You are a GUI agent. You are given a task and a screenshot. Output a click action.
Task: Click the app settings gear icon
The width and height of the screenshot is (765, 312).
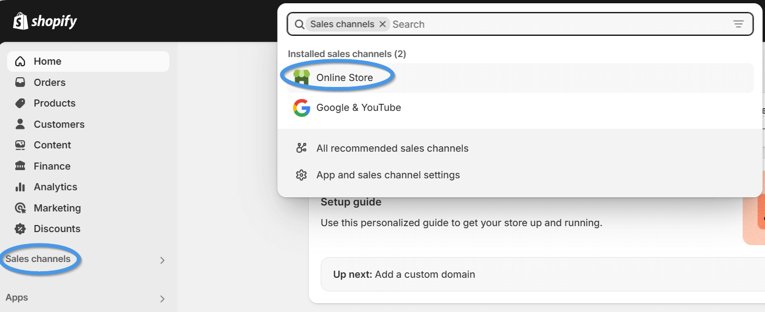pyautogui.click(x=301, y=175)
